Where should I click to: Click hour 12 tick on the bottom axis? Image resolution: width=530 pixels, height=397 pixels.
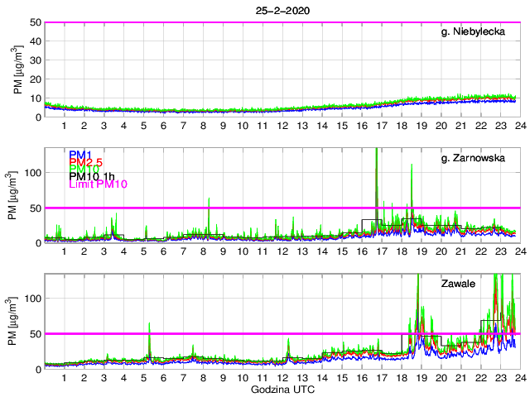(282, 378)
